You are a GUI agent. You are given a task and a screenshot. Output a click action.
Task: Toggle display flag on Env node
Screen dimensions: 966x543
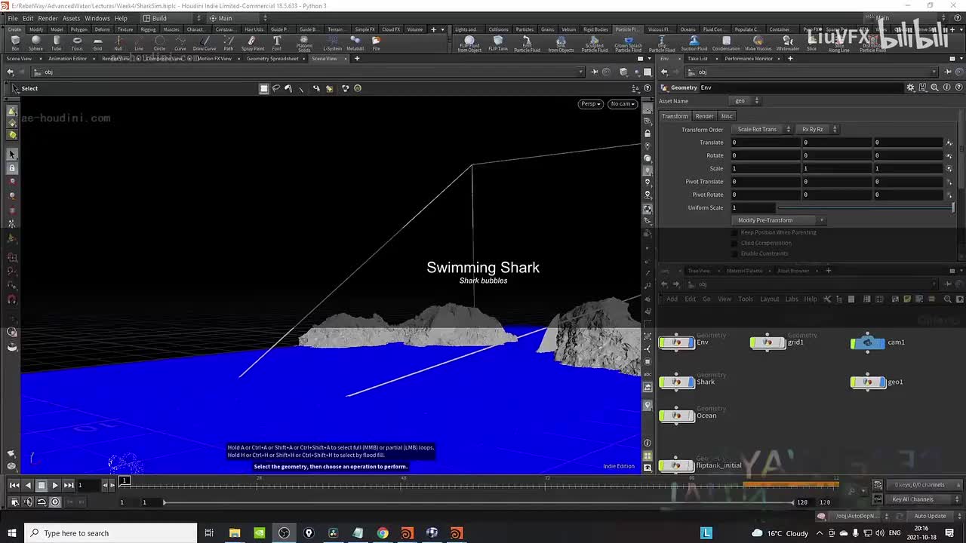[x=689, y=342]
